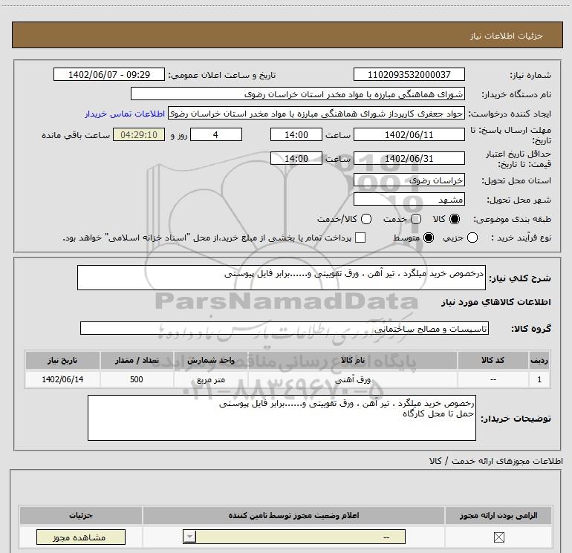
Task: Select the کالا/خدمت radio button
Action: tap(366, 219)
